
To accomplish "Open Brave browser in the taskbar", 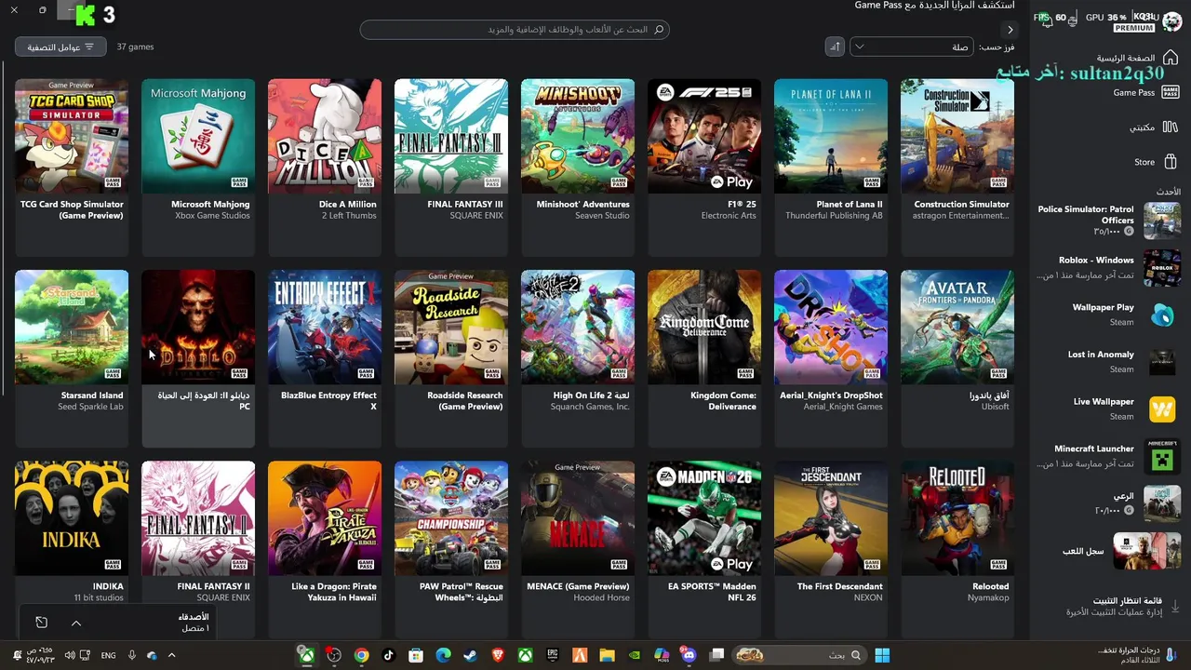I will 498,655.
